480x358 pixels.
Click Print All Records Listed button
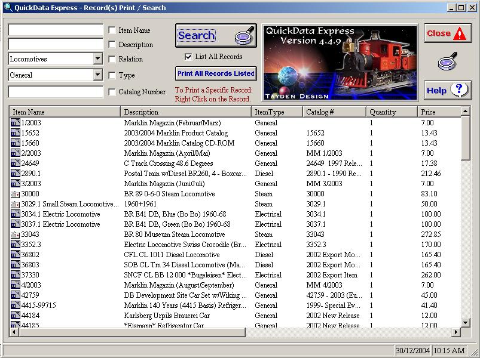[216, 73]
